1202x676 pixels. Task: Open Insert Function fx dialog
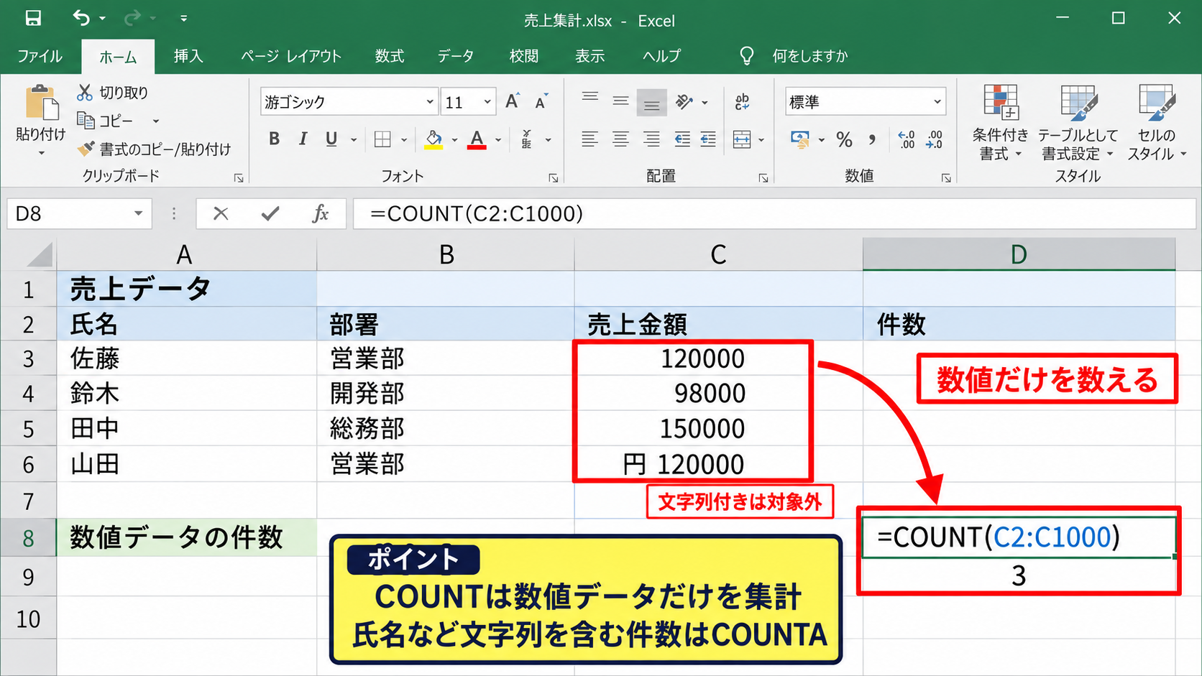coord(321,213)
